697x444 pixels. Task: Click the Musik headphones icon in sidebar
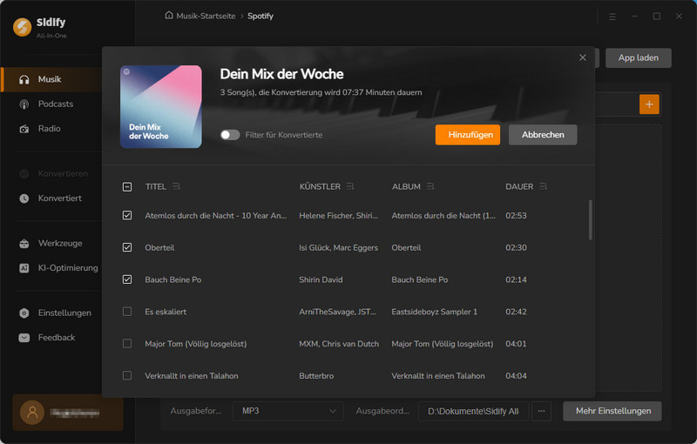click(24, 79)
